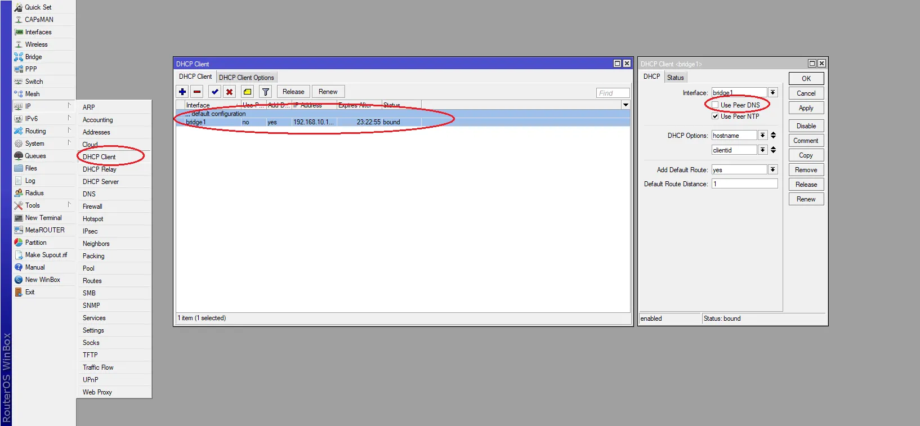Open Quick Set in sidebar
The width and height of the screenshot is (920, 426).
pyautogui.click(x=38, y=7)
